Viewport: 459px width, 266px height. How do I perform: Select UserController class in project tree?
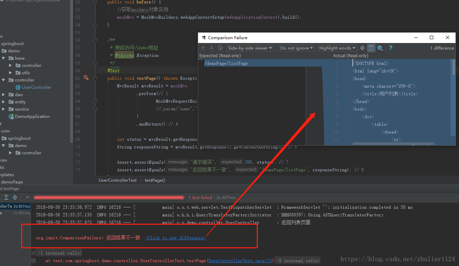36,87
